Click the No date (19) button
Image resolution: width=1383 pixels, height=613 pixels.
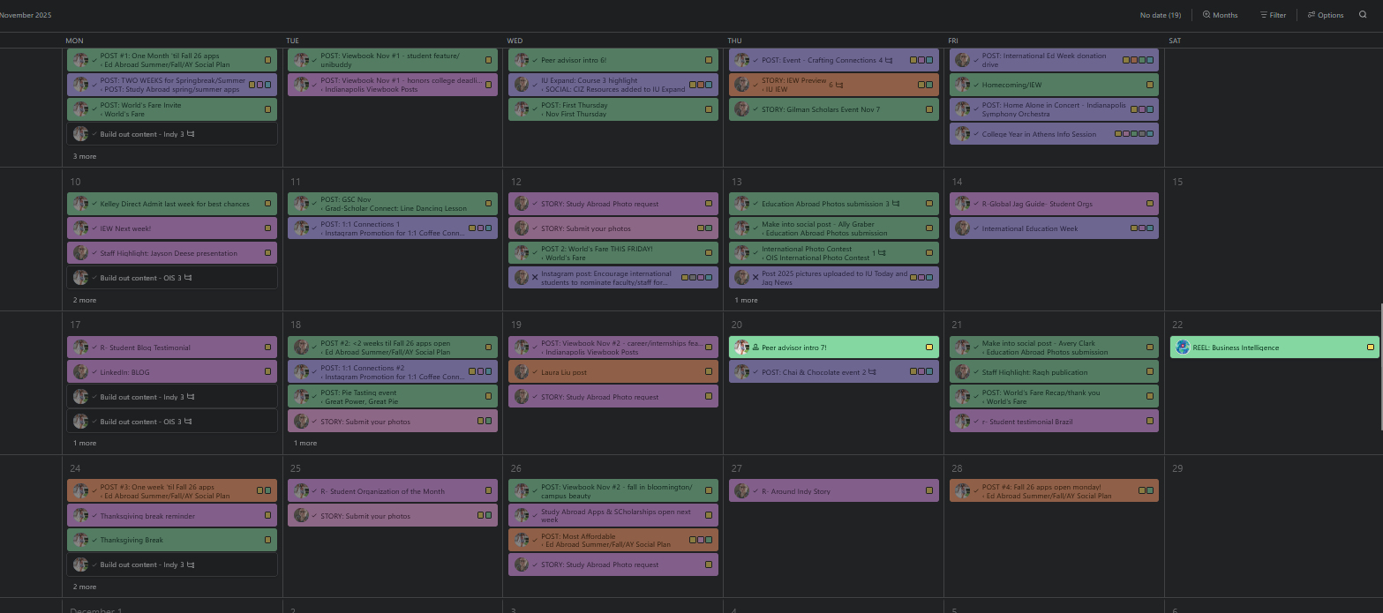[1160, 15]
